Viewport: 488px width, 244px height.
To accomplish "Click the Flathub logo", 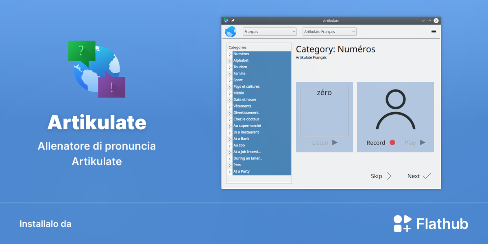I will [431, 224].
